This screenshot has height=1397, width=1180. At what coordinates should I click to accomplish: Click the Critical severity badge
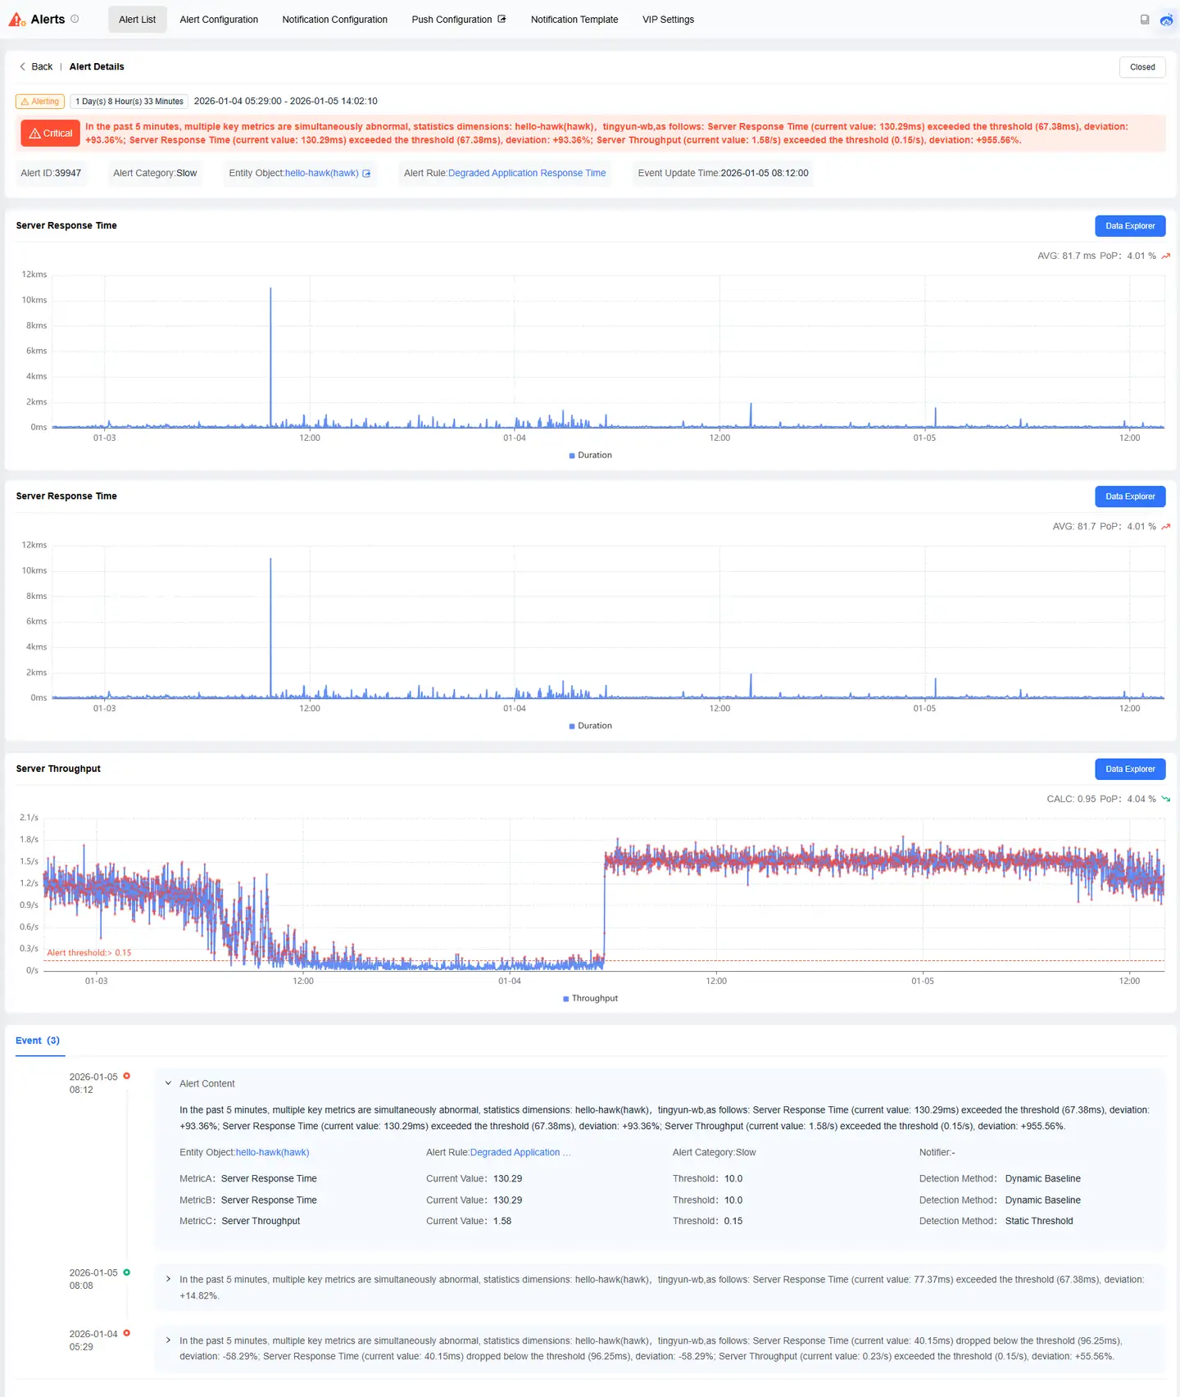pyautogui.click(x=51, y=134)
